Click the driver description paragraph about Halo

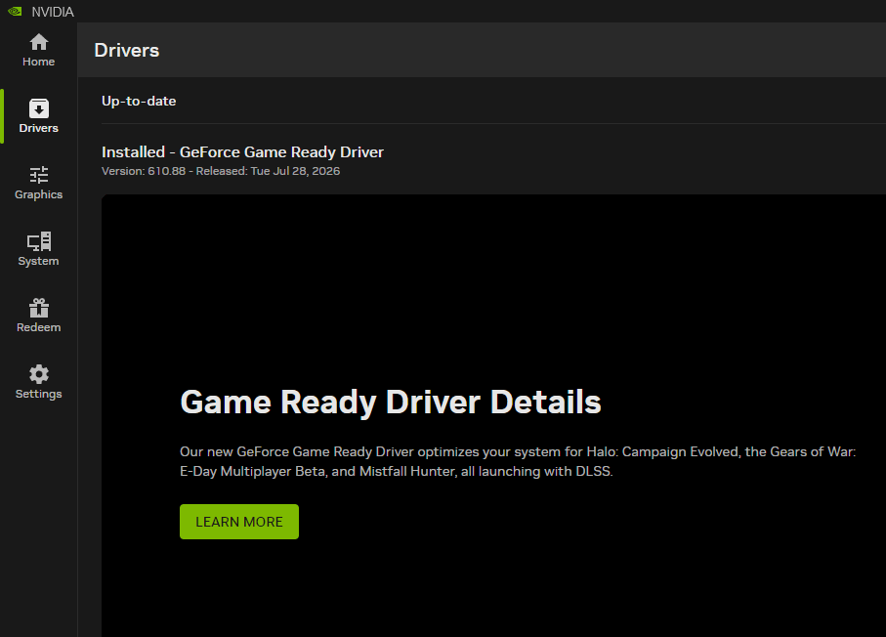518,461
